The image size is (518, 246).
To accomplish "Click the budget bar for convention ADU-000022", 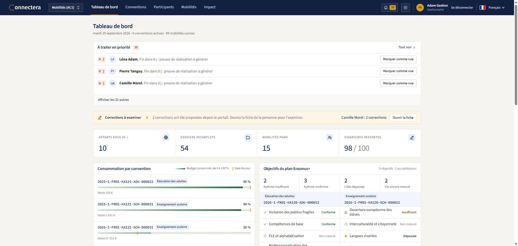I will click(x=174, y=187).
